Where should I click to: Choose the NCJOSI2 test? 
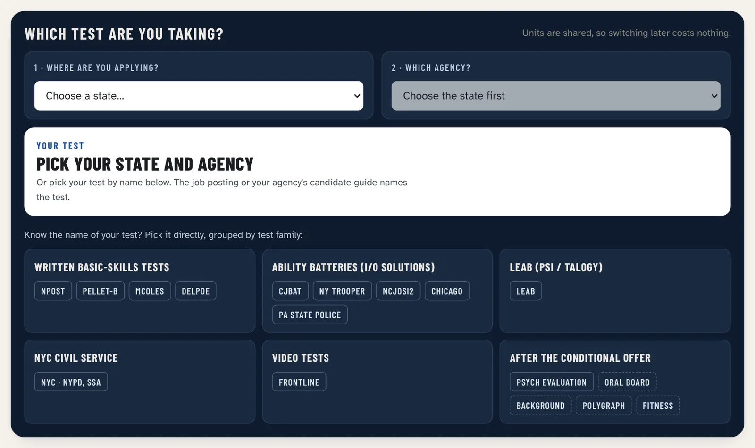pos(398,291)
